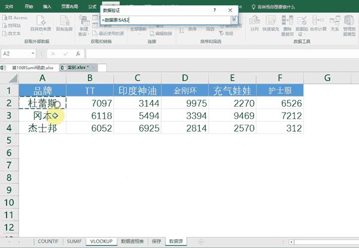Open the File (文件) tab
Image resolution: width=359 pixels, height=248 pixels.
coord(9,7)
